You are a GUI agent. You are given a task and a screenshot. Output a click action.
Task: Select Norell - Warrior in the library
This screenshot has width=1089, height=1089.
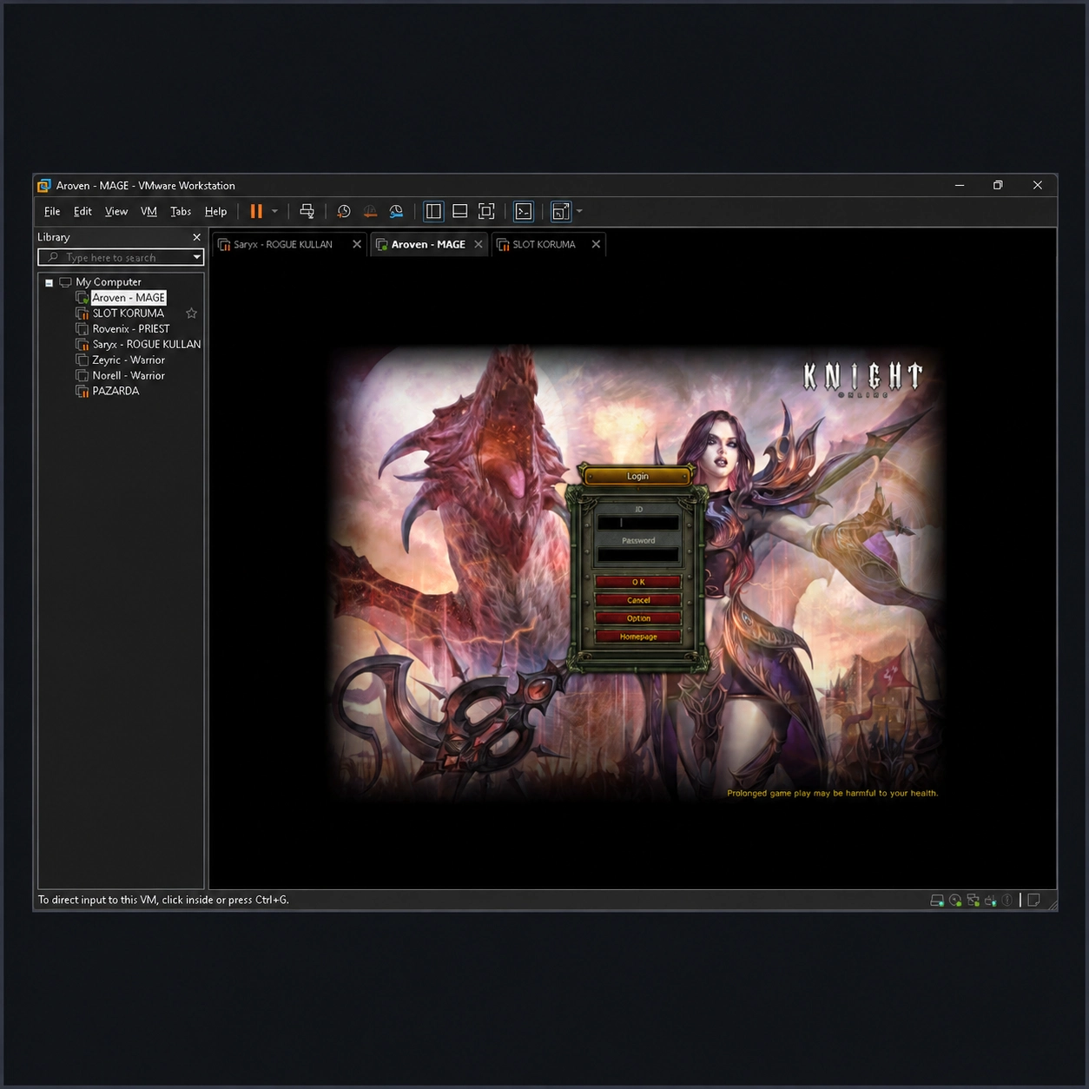click(x=129, y=376)
